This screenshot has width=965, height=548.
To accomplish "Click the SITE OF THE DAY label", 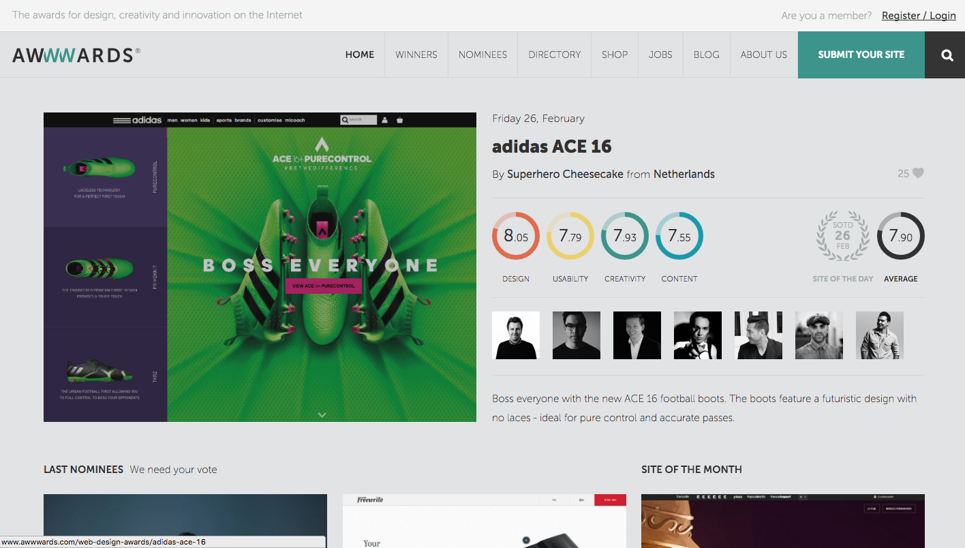I will 843,279.
